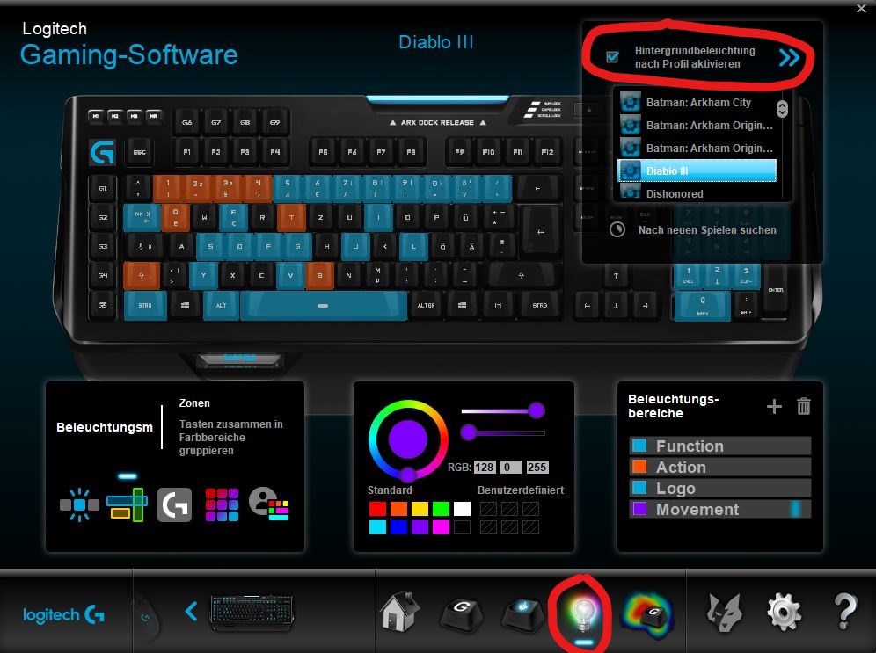Open the help question mark icon
Viewport: 876px width, 653px height.
click(845, 612)
